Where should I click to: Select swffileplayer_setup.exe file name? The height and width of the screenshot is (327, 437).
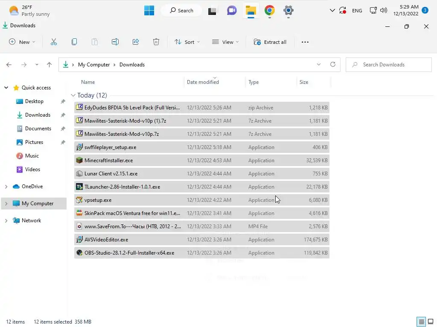tap(111, 147)
